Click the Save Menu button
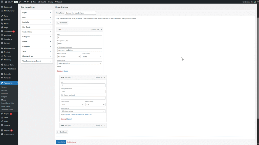Screen dimensions: 259x145 pos(61,142)
